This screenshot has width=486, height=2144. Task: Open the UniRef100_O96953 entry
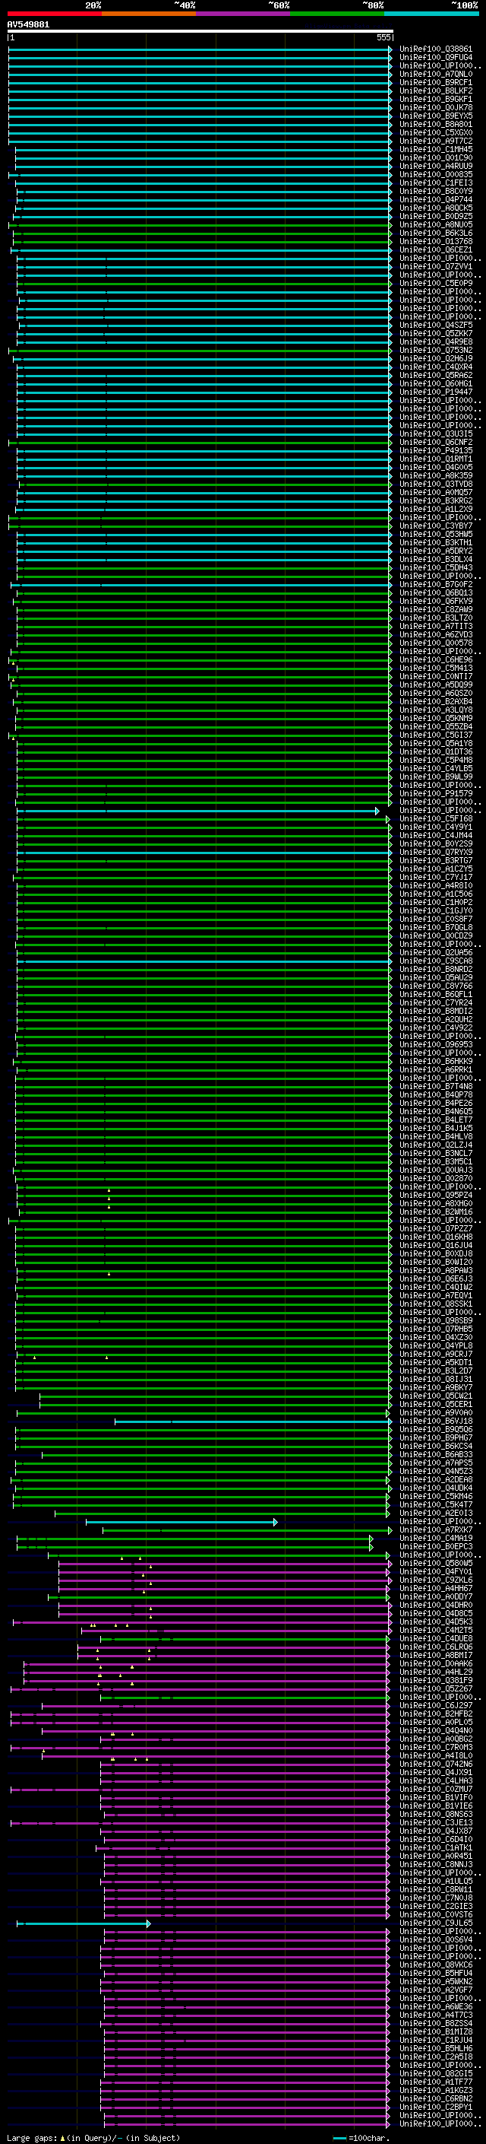tap(436, 1044)
